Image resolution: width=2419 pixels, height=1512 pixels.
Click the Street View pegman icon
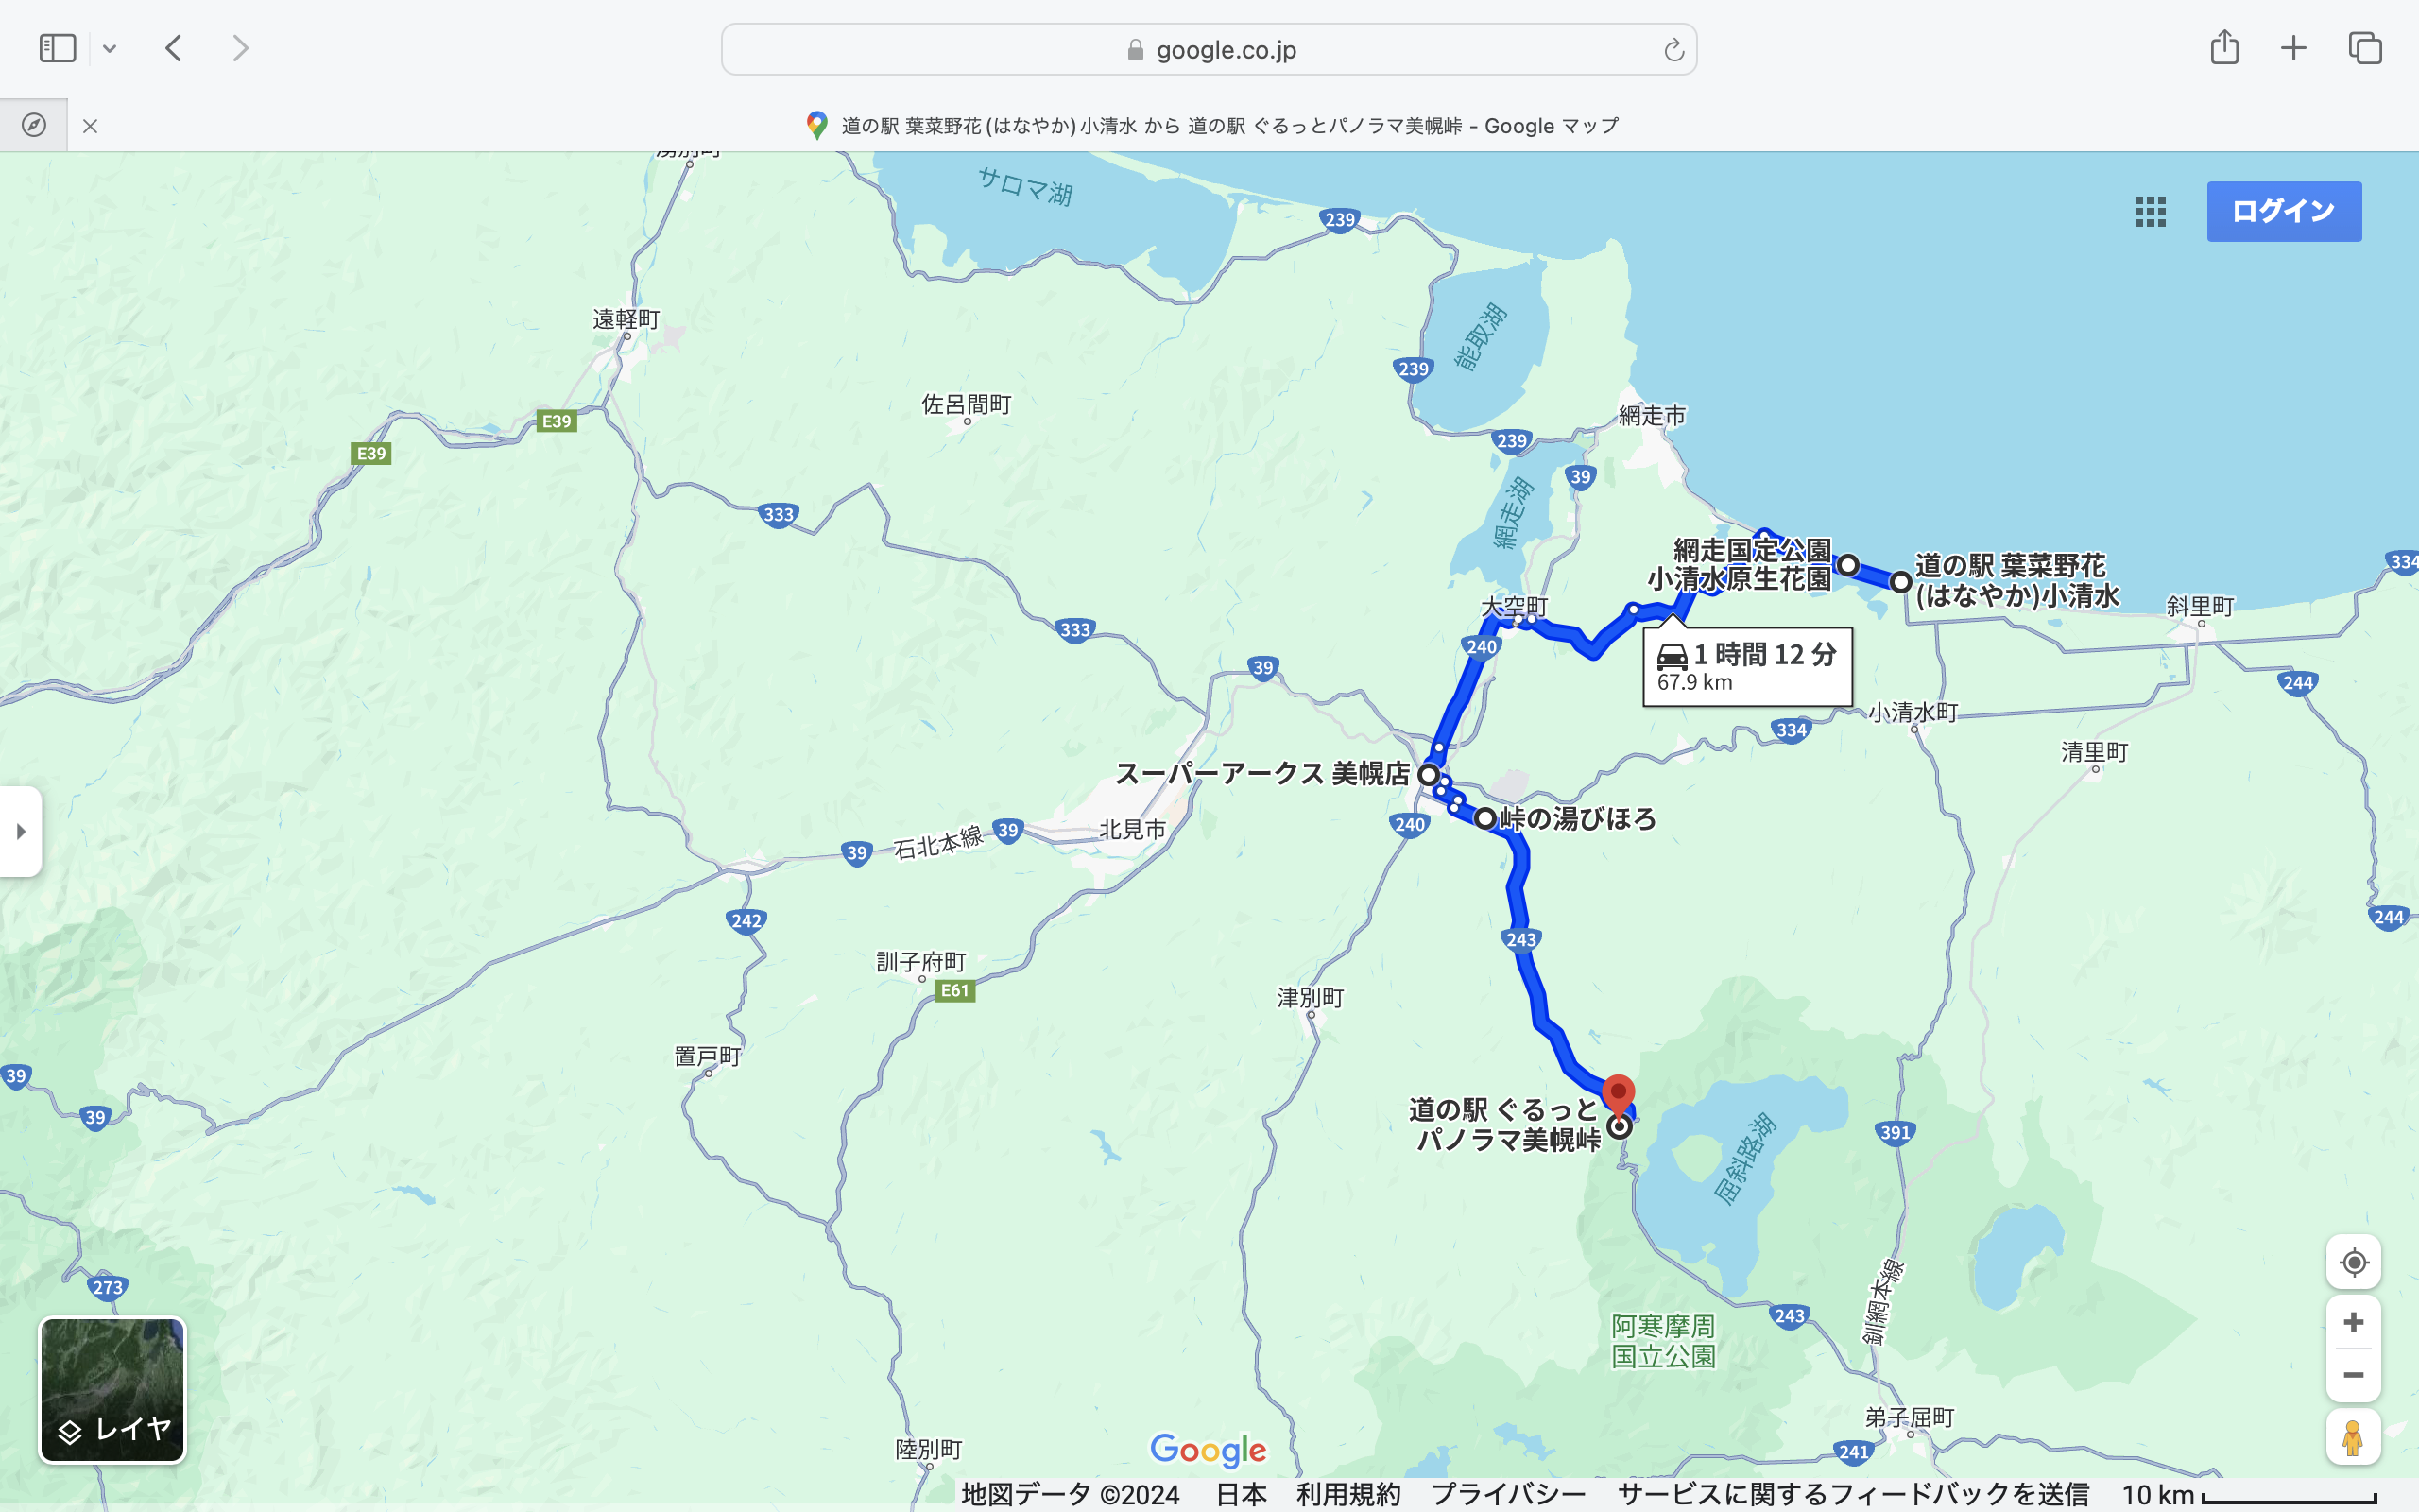(x=2353, y=1437)
